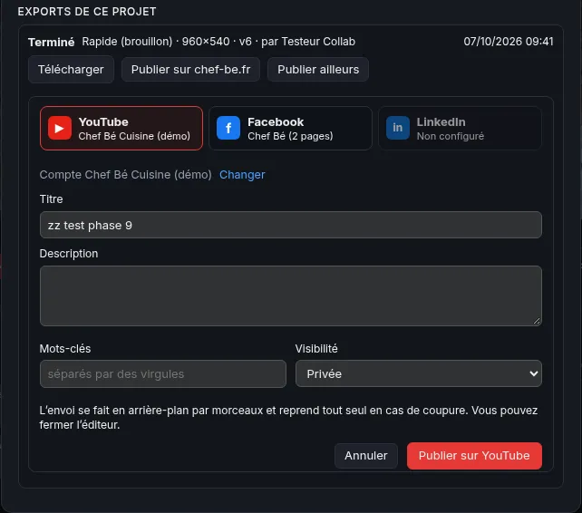Click the Publier ailleurs button
Screen dimensions: 582x513
click(x=318, y=70)
